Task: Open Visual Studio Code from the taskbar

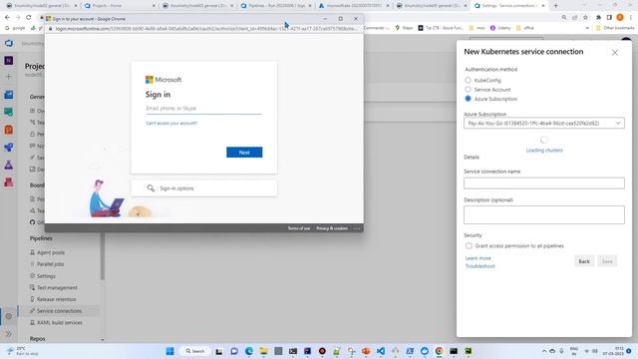Action: click(x=381, y=351)
